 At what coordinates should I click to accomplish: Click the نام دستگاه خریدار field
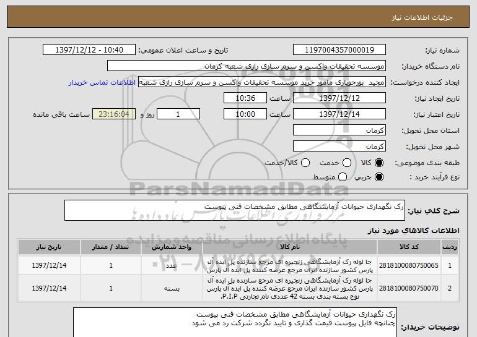(247, 66)
